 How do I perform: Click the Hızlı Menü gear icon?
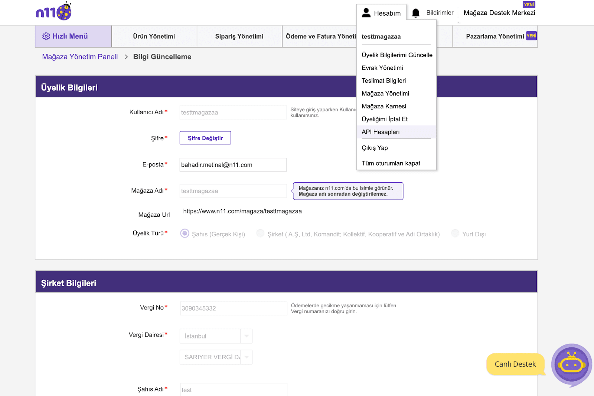pyautogui.click(x=46, y=36)
